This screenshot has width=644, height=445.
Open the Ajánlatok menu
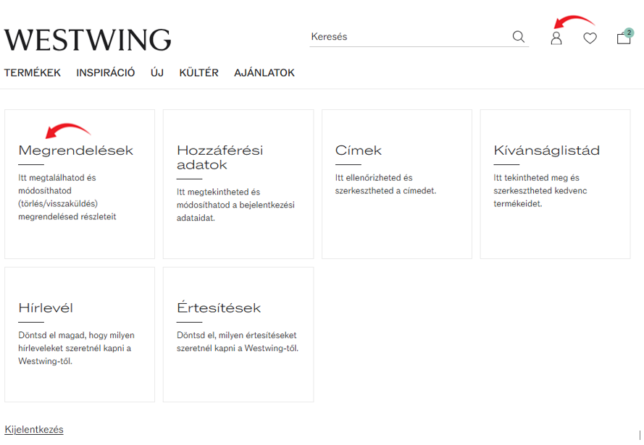pyautogui.click(x=264, y=72)
